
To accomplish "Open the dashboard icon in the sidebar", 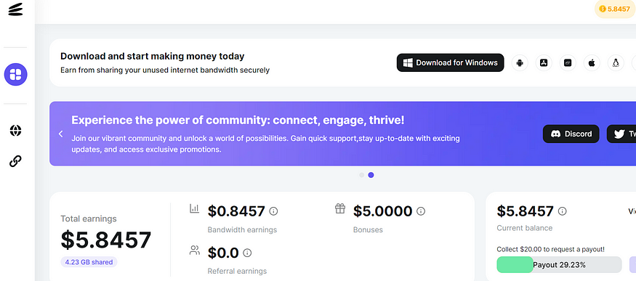I will pyautogui.click(x=15, y=75).
